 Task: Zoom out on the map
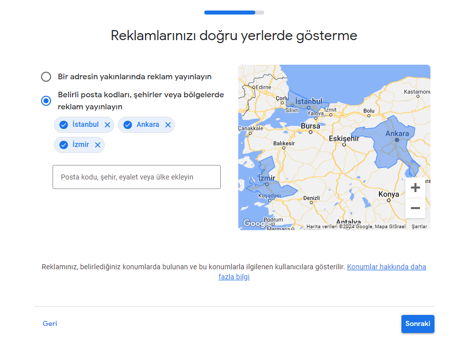[x=415, y=208]
